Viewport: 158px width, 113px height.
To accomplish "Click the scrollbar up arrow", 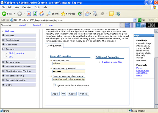I will pyautogui.click(x=156, y=31).
